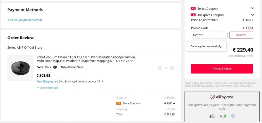Screen dimensions: 262x123
Task: Remove the applied FAST020 promo code
Action: [x=241, y=35]
